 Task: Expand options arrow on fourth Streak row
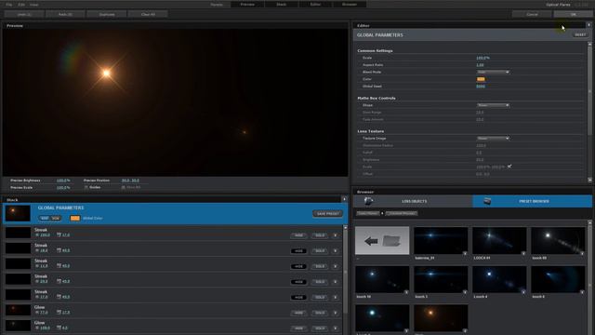click(x=335, y=282)
